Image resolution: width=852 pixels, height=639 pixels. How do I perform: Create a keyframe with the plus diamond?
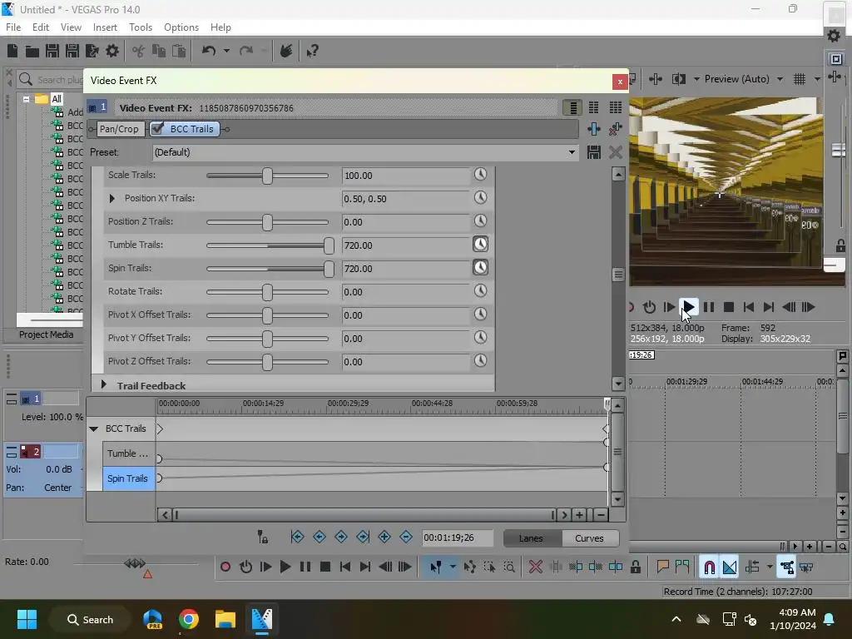384,537
